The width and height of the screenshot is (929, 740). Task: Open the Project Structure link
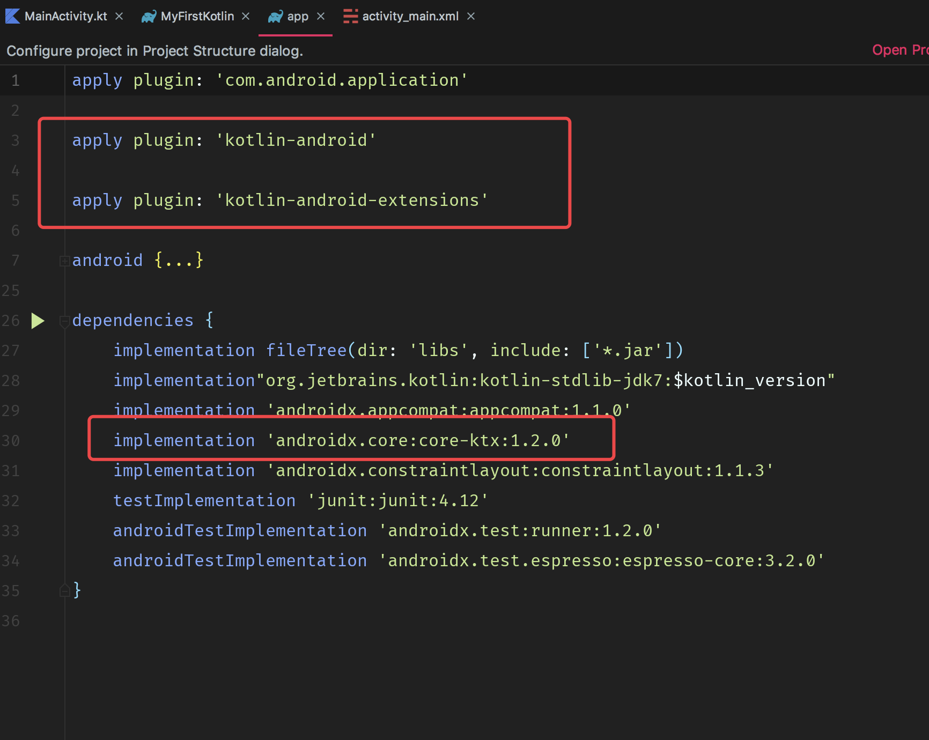[900, 50]
